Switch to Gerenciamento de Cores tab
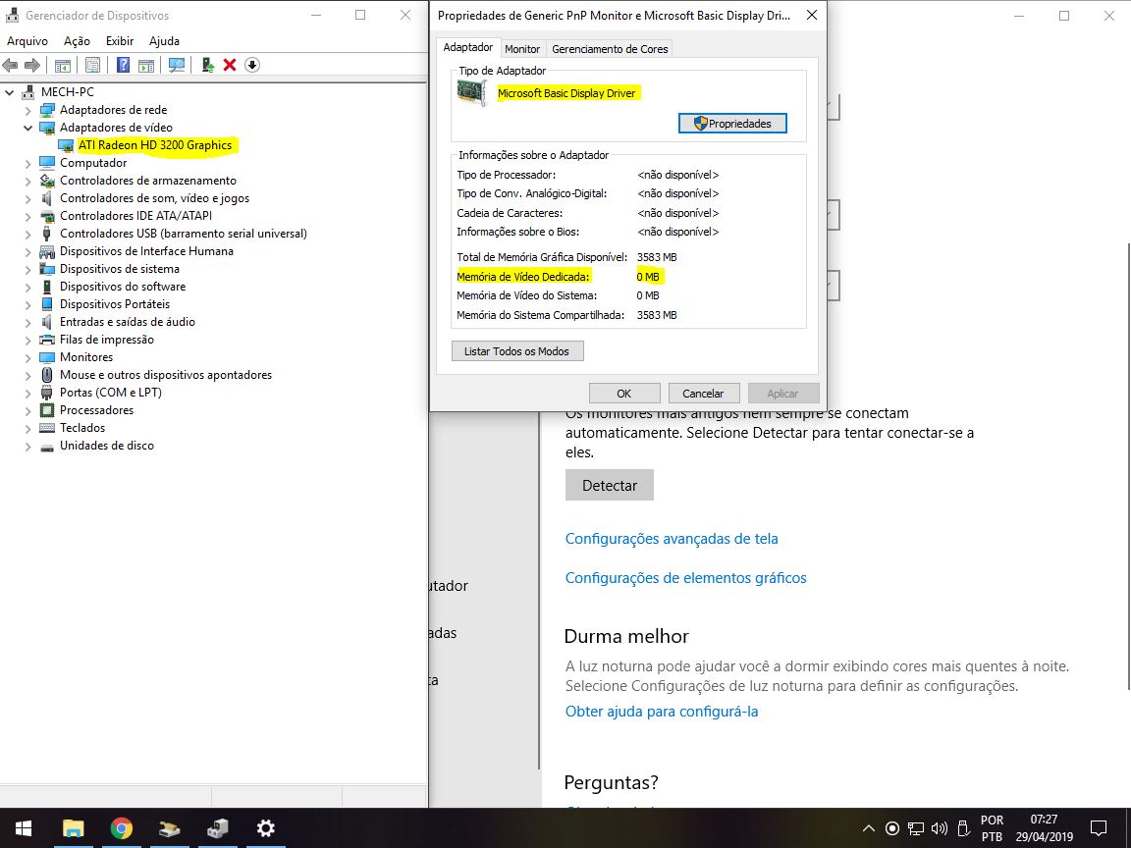Screen dimensions: 1131x848 610,49
